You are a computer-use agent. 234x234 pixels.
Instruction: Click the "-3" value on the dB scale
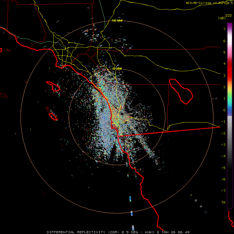click(223, 145)
